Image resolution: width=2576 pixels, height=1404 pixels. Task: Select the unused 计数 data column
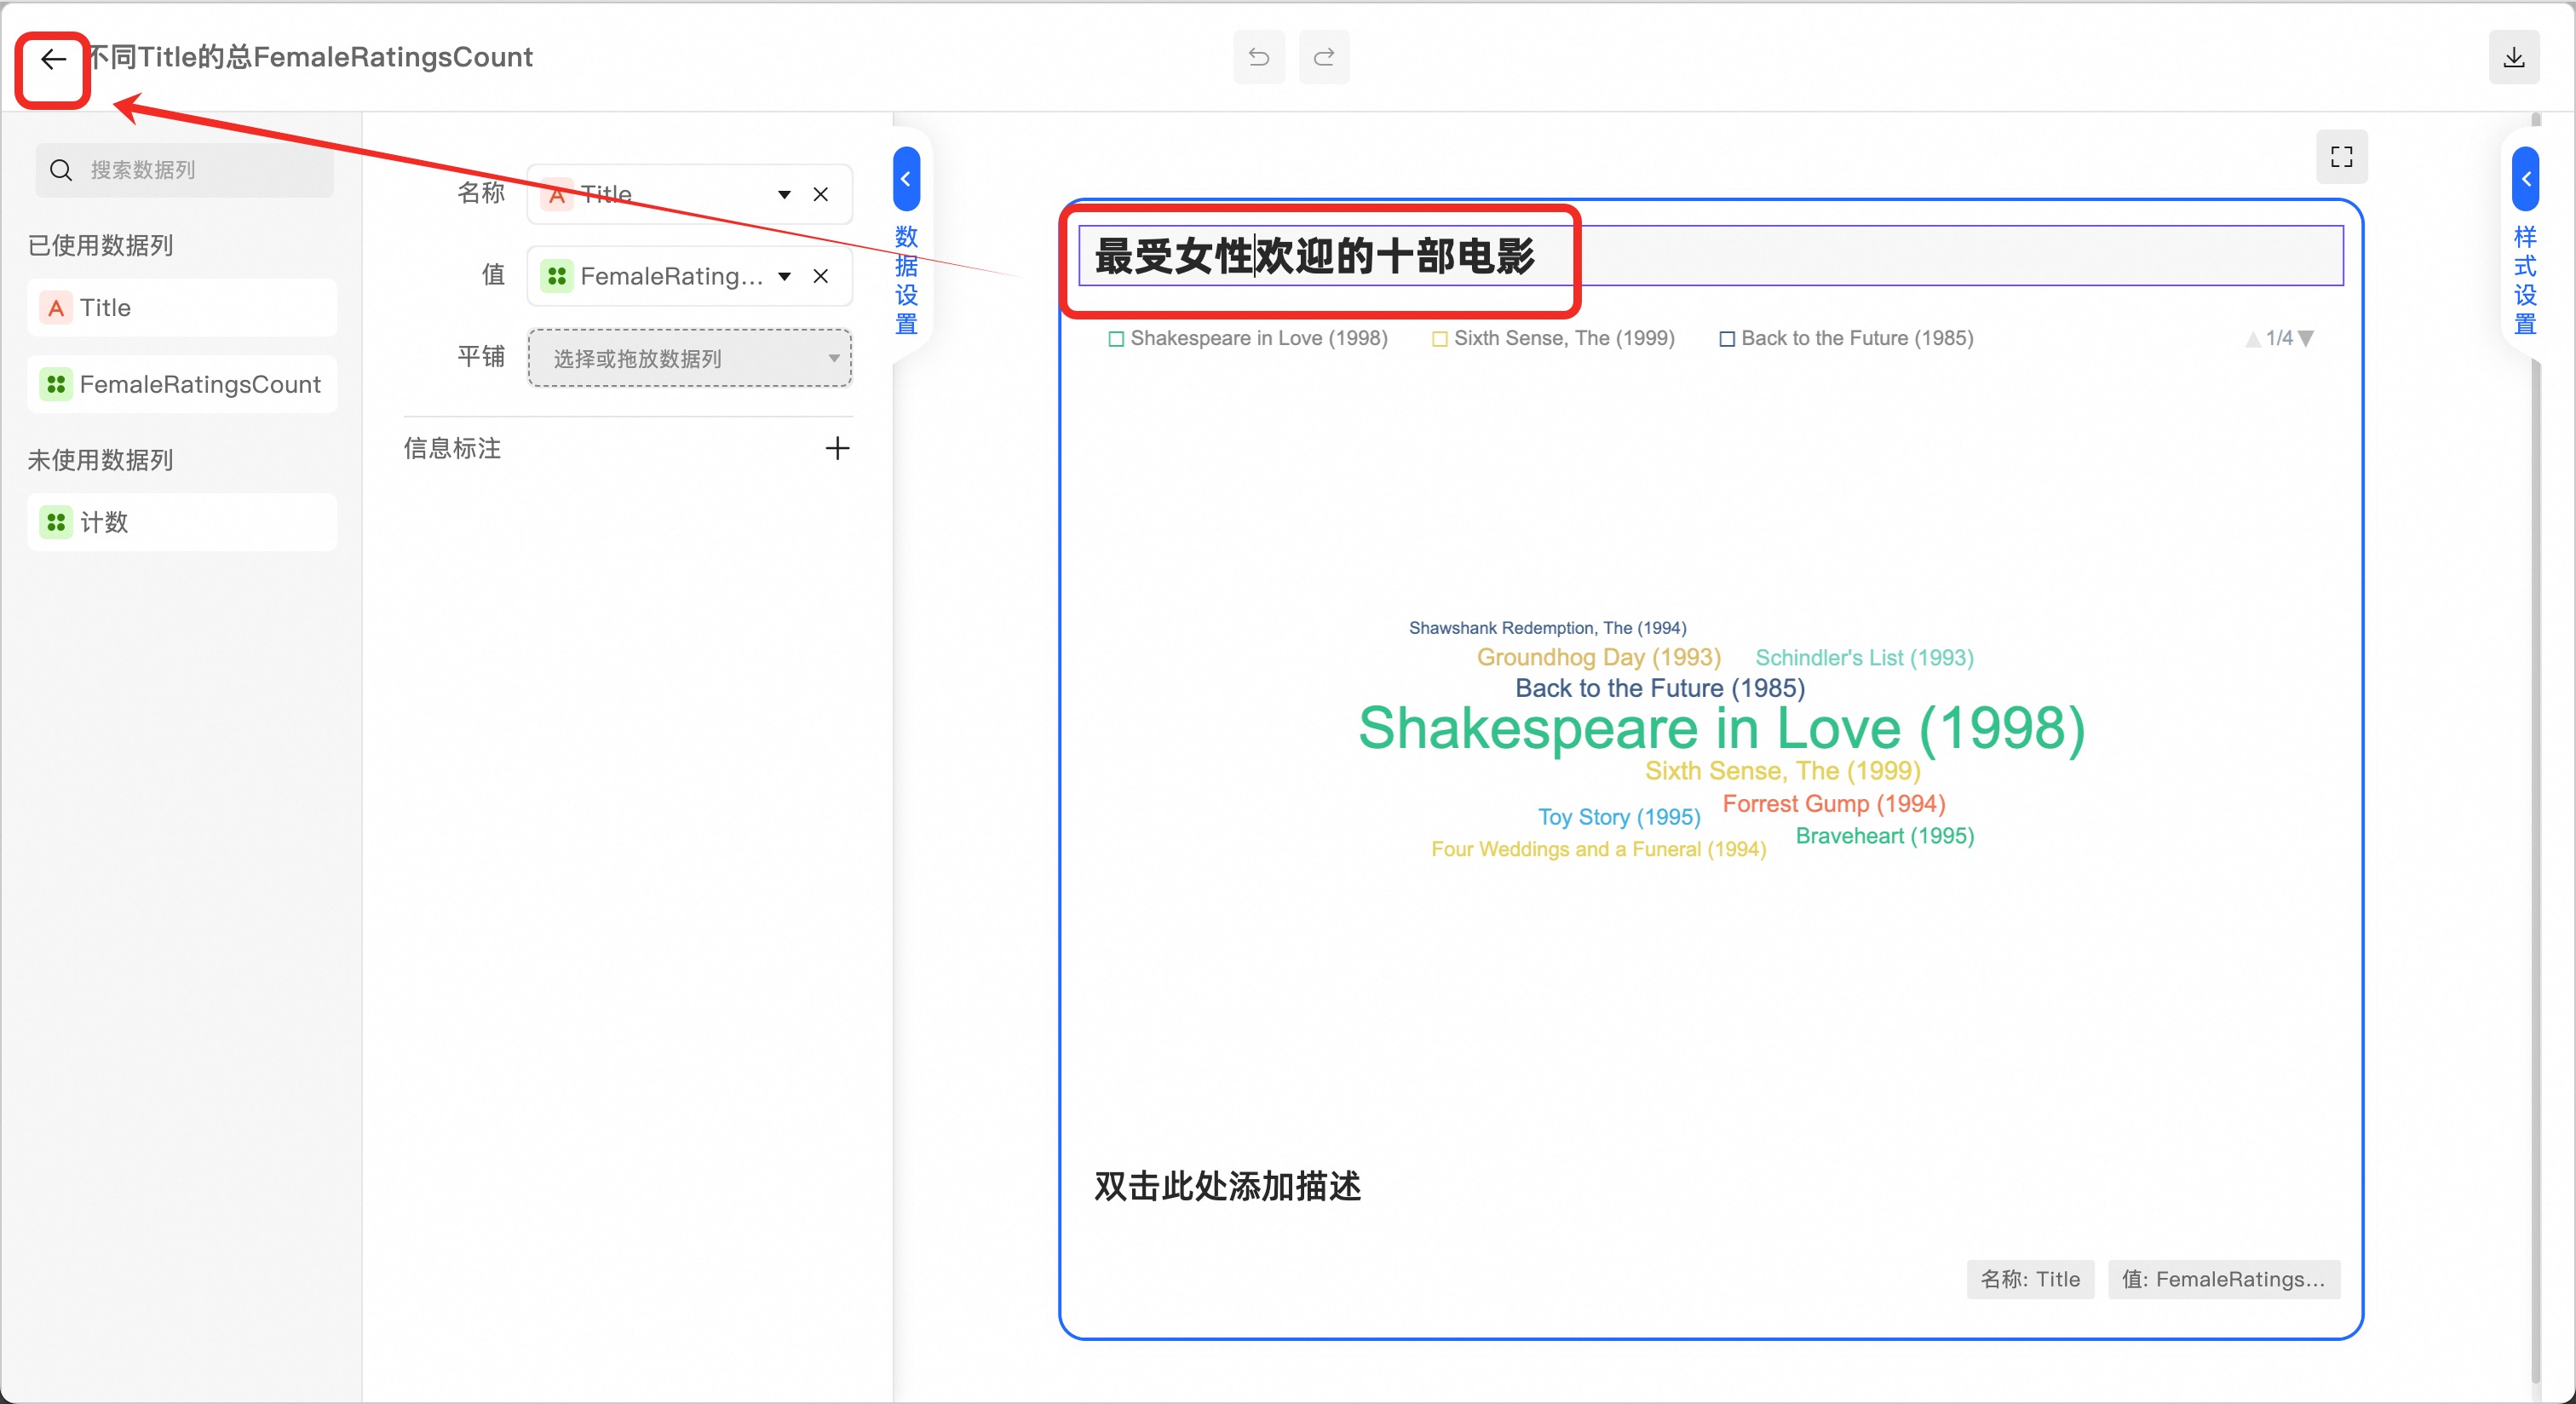(x=182, y=522)
